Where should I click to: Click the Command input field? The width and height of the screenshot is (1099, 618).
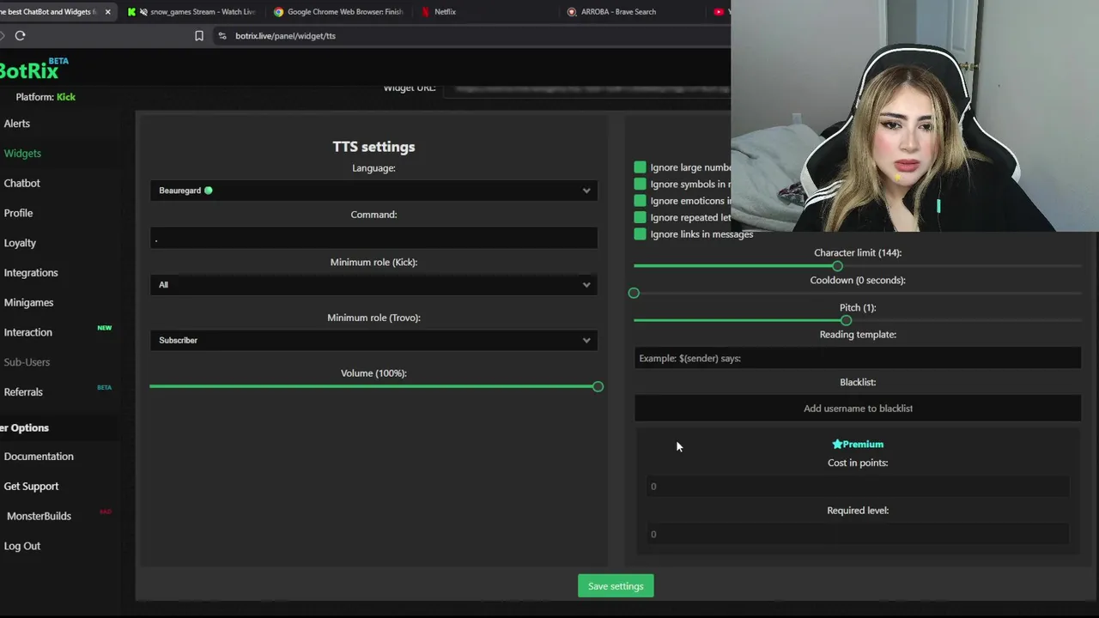373,239
